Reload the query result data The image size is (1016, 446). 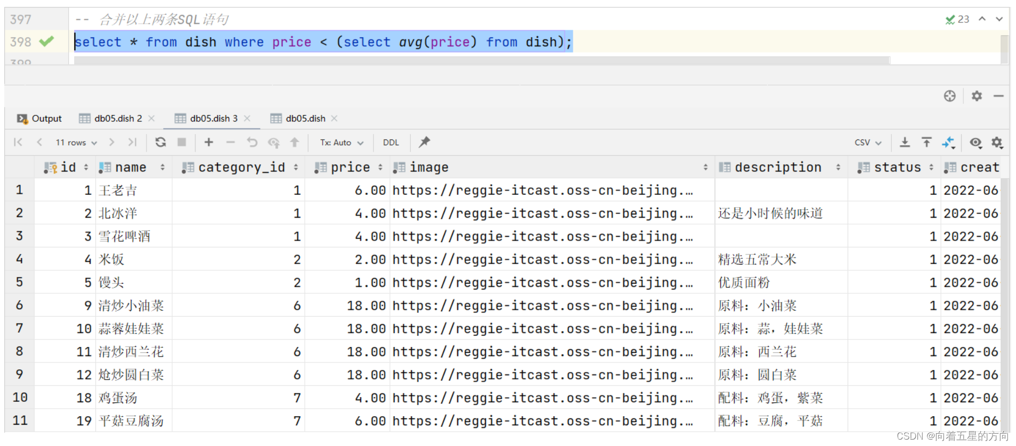(x=160, y=142)
